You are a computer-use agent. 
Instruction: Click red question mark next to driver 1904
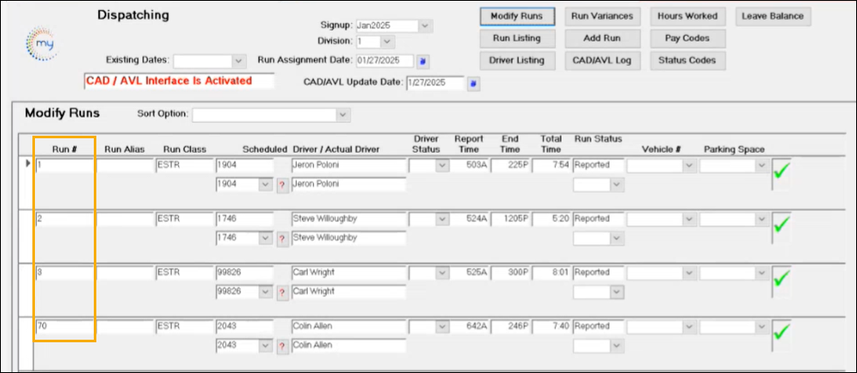(x=282, y=184)
